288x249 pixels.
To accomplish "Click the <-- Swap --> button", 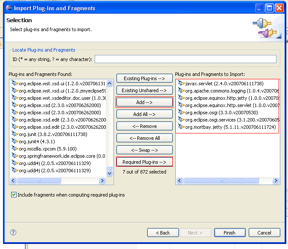I will tap(144, 150).
